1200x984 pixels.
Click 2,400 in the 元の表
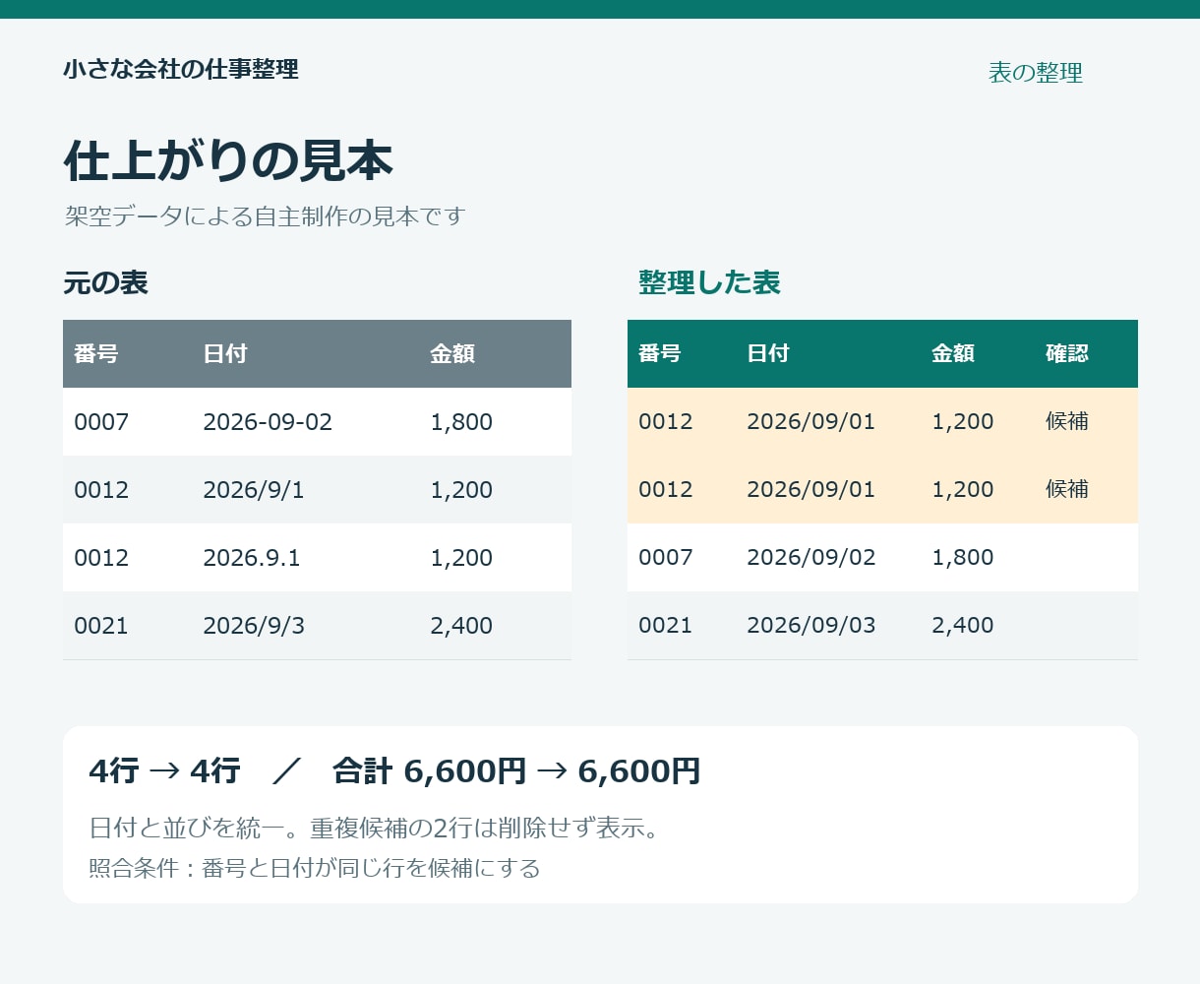(x=461, y=626)
